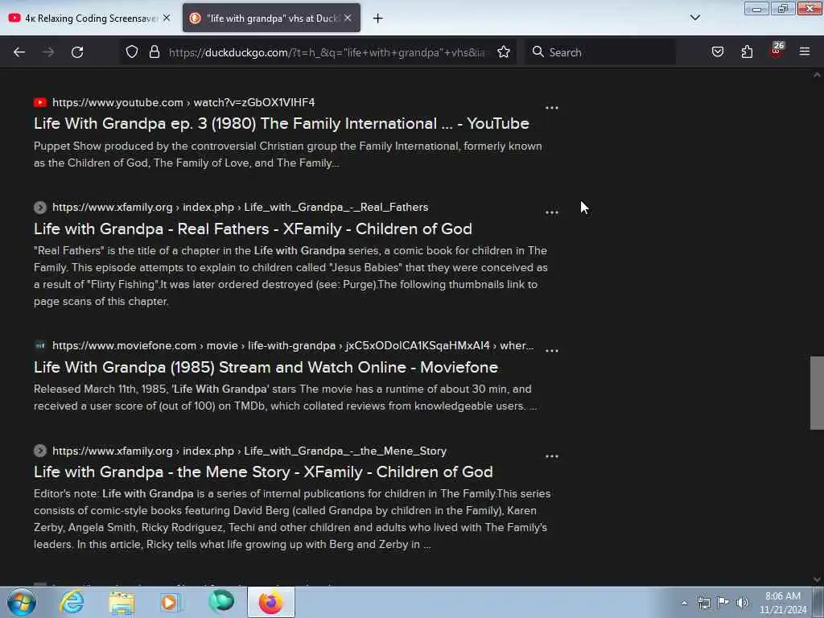
Task: Click the xfamily.org the_Mene_Story URL
Action: 249,451
